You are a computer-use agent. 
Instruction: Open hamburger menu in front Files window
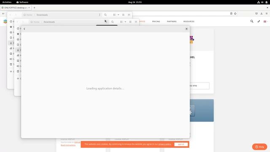click(x=130, y=22)
